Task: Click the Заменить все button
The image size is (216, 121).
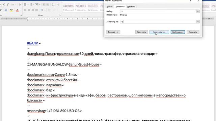Action: pos(159,32)
